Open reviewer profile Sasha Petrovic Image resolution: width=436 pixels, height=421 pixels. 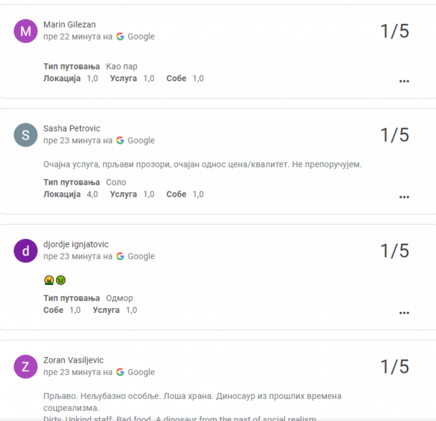(x=72, y=129)
